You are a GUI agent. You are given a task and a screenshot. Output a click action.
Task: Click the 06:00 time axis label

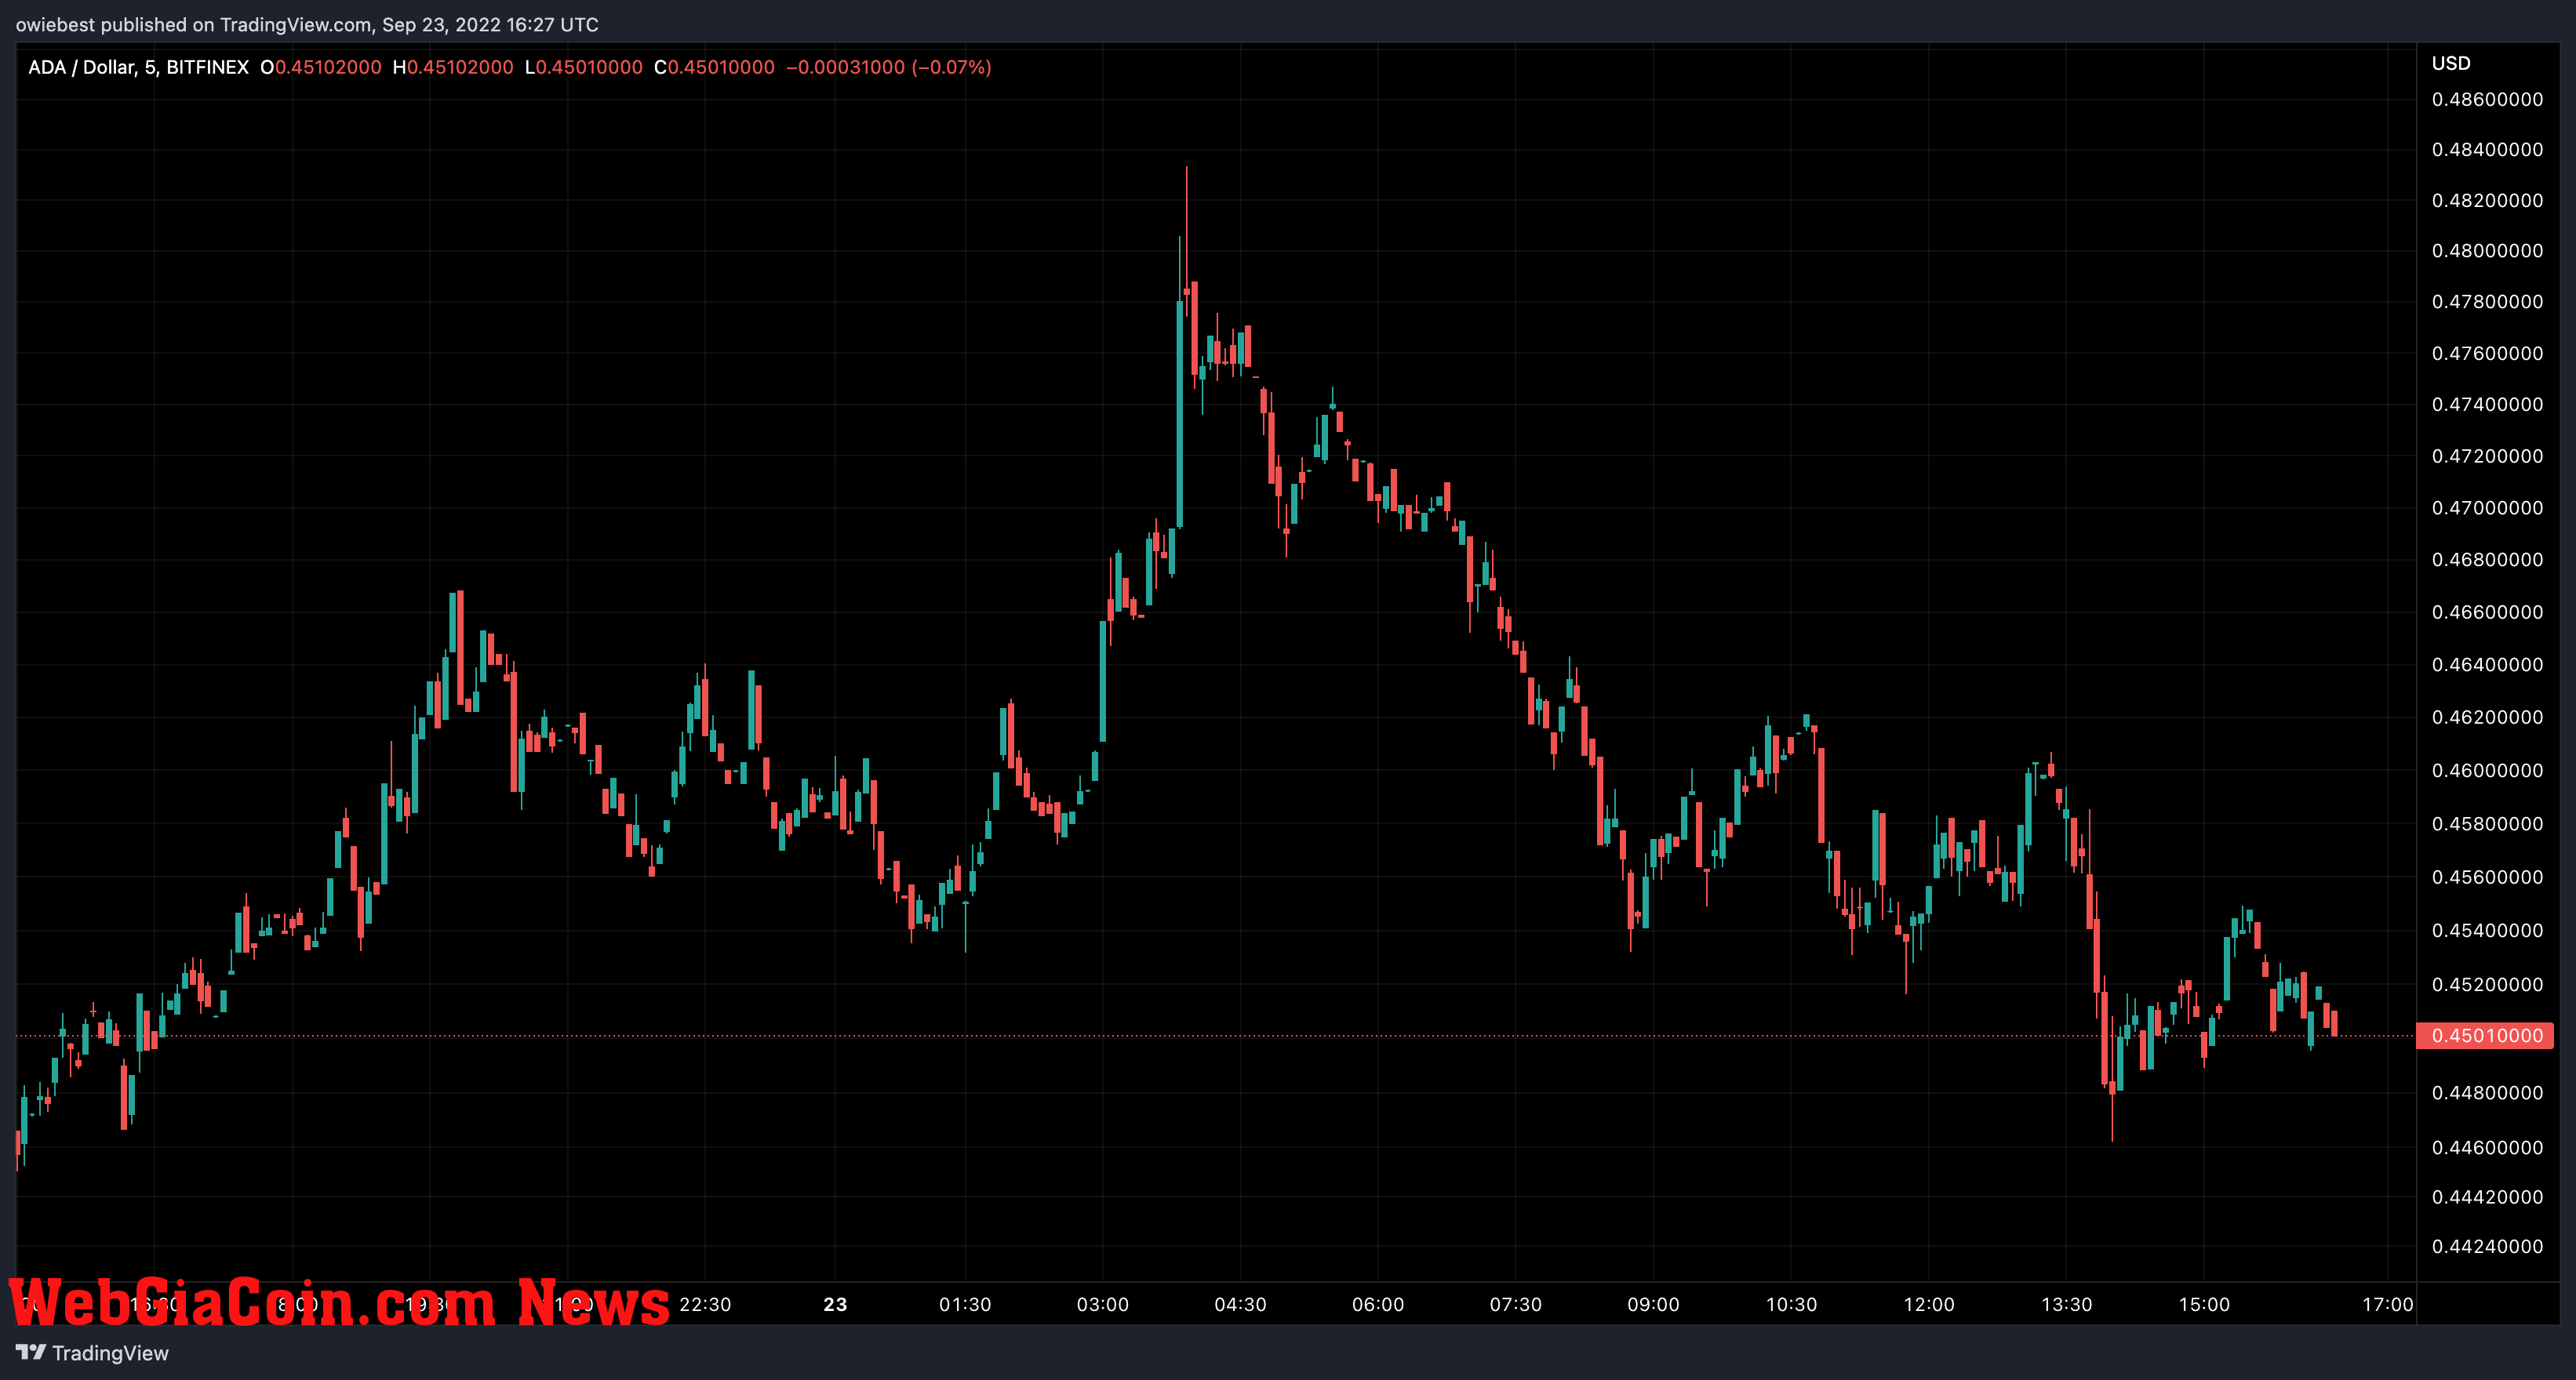(1378, 1304)
